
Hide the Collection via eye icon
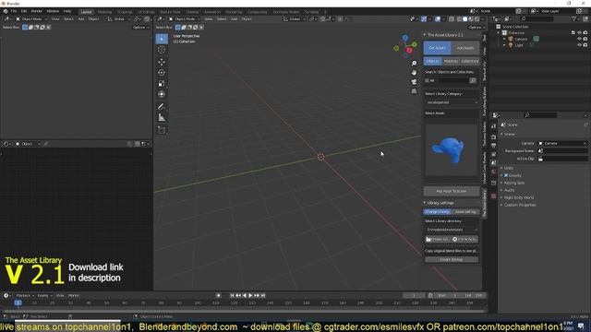pyautogui.click(x=579, y=33)
